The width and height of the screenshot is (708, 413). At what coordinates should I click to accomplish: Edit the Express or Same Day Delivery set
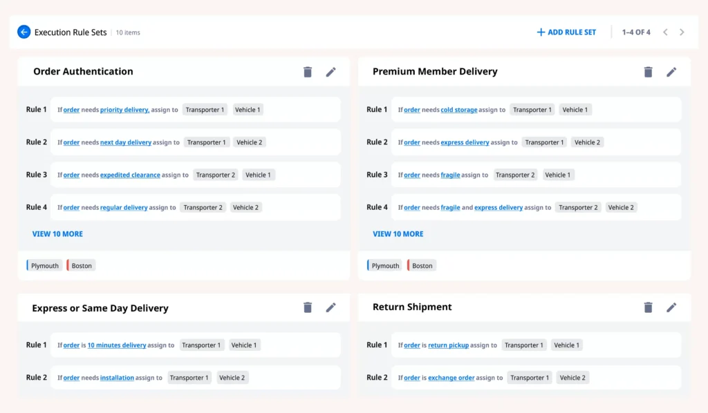(x=331, y=307)
